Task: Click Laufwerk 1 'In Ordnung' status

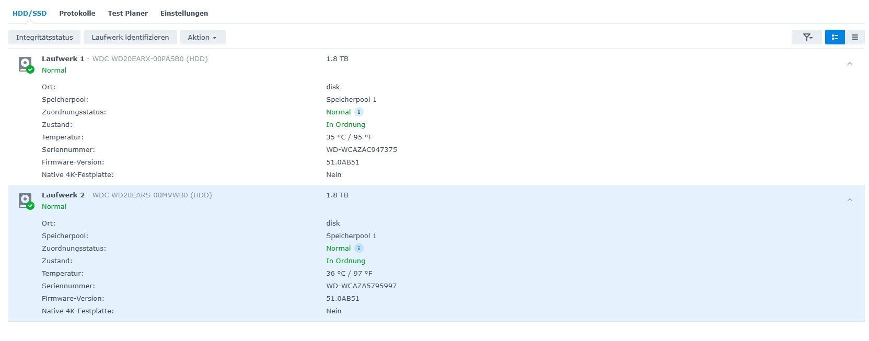Action: click(345, 124)
